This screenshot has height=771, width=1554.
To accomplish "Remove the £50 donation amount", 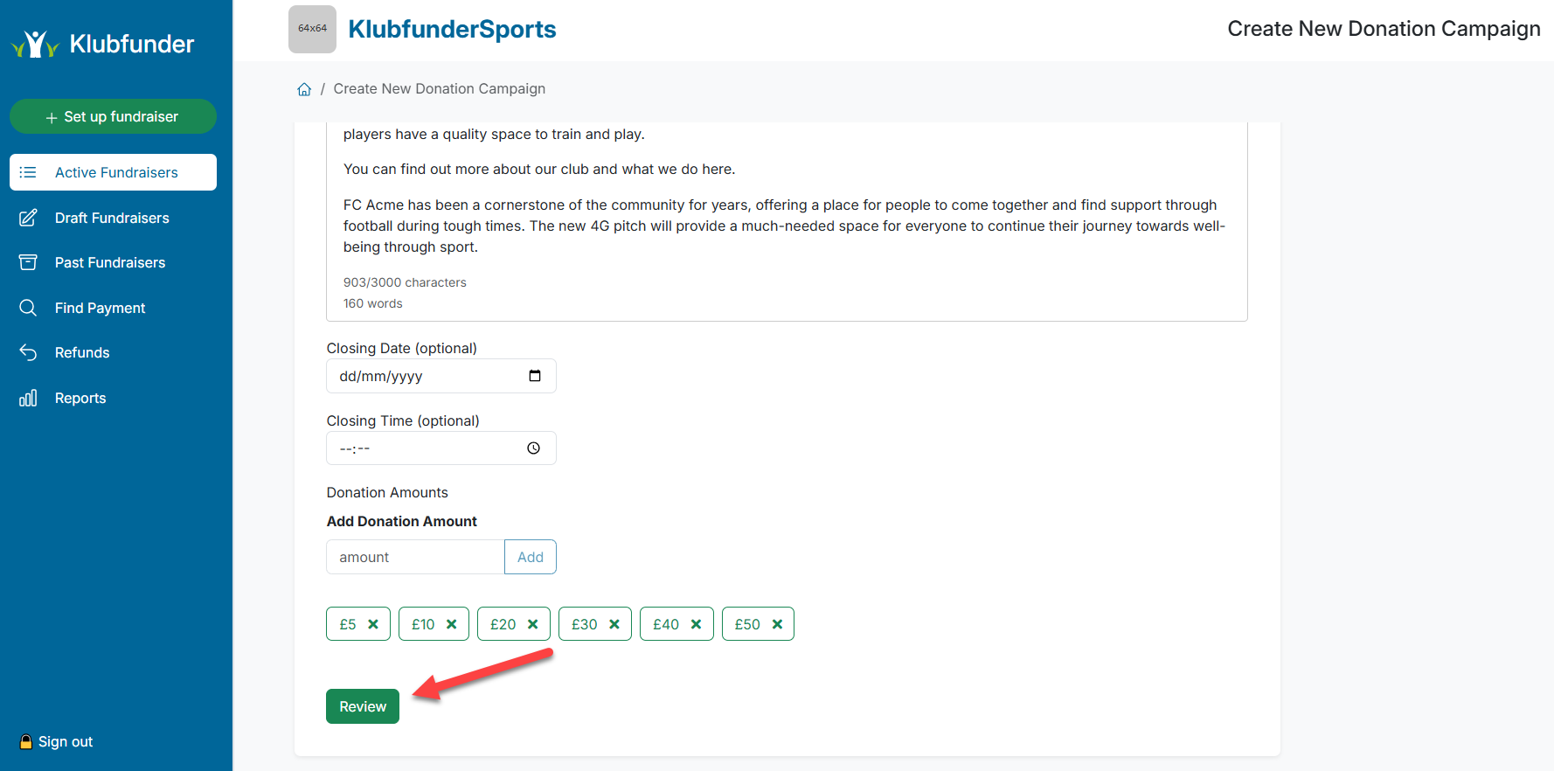I will click(777, 624).
